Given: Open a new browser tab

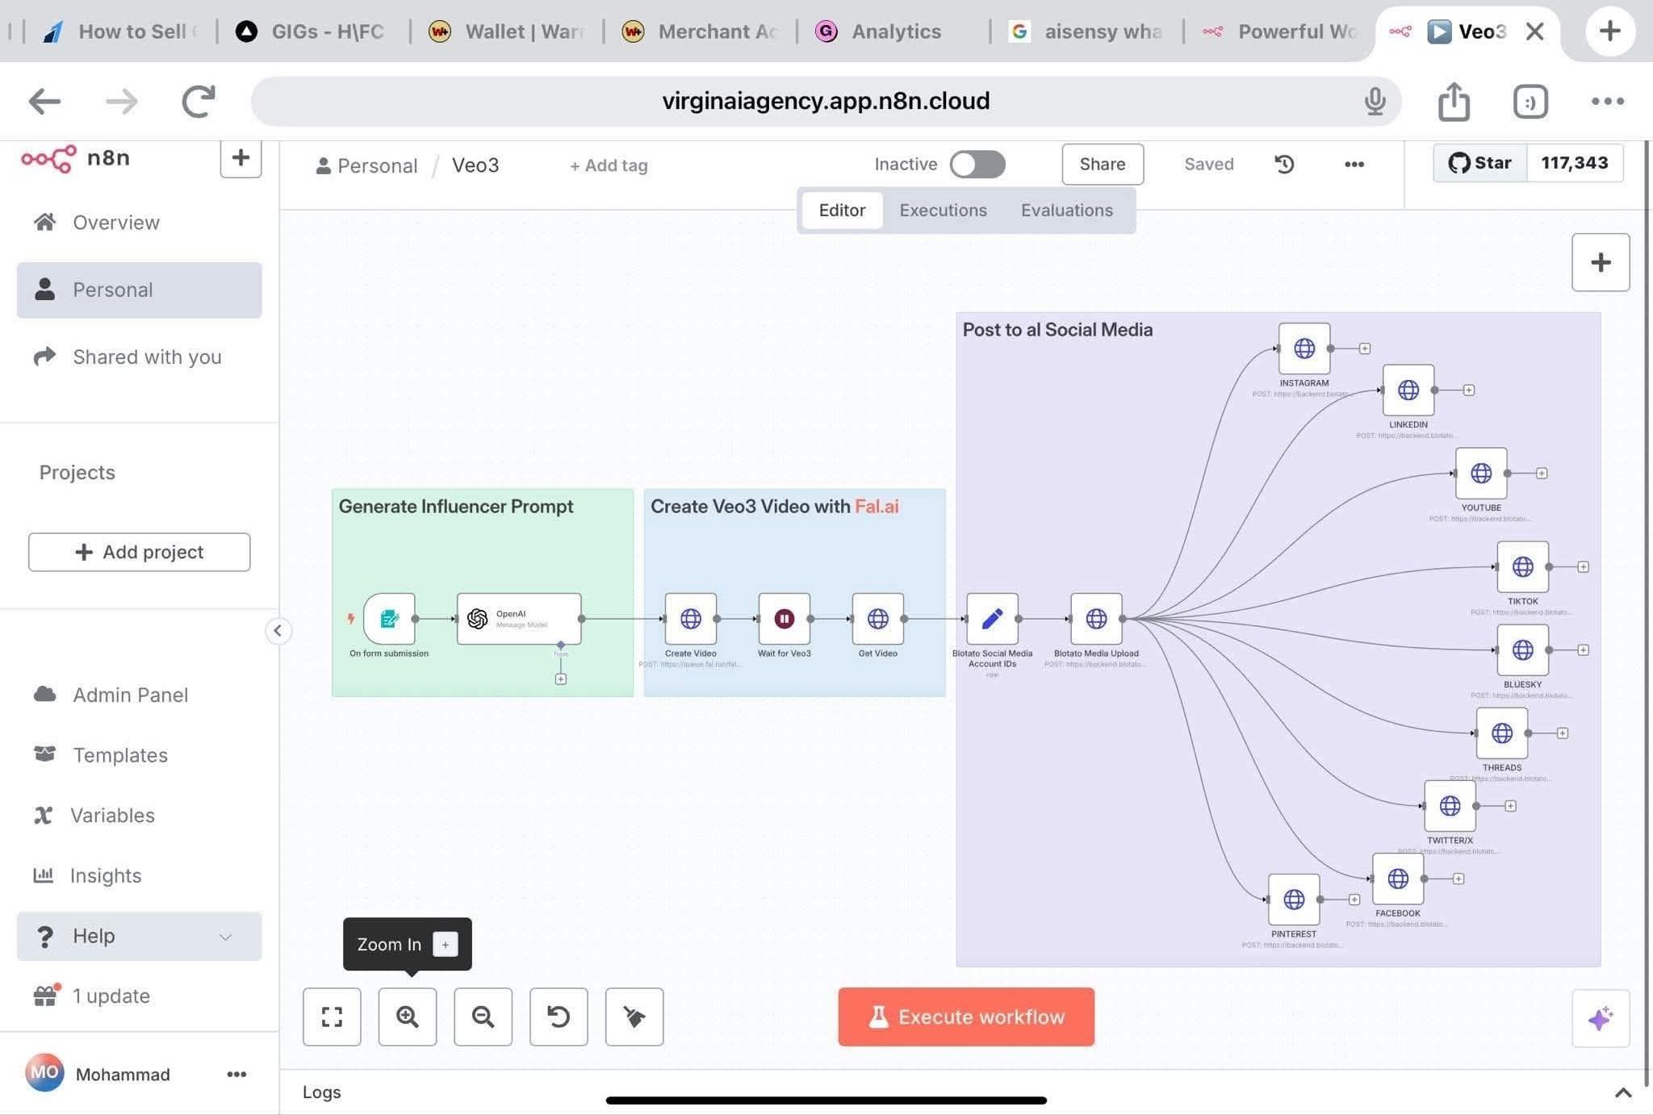Looking at the screenshot, I should click(x=1610, y=31).
